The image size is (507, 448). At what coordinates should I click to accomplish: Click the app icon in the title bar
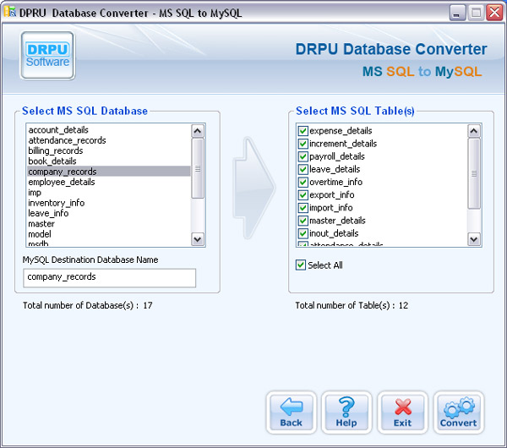coord(9,12)
